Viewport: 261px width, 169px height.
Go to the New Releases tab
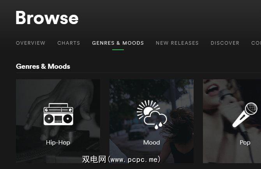(177, 43)
